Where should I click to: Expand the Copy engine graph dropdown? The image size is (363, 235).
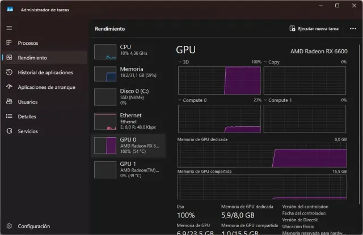[x=265, y=62]
